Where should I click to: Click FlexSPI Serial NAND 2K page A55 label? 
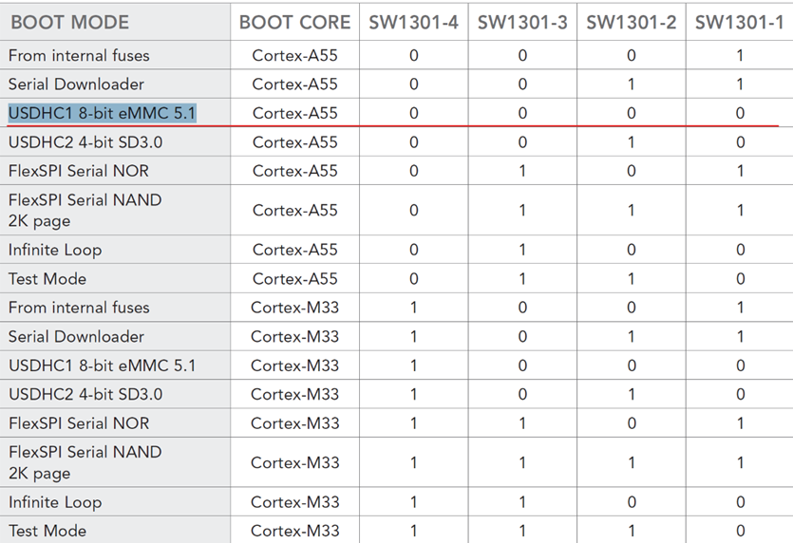pyautogui.click(x=85, y=211)
